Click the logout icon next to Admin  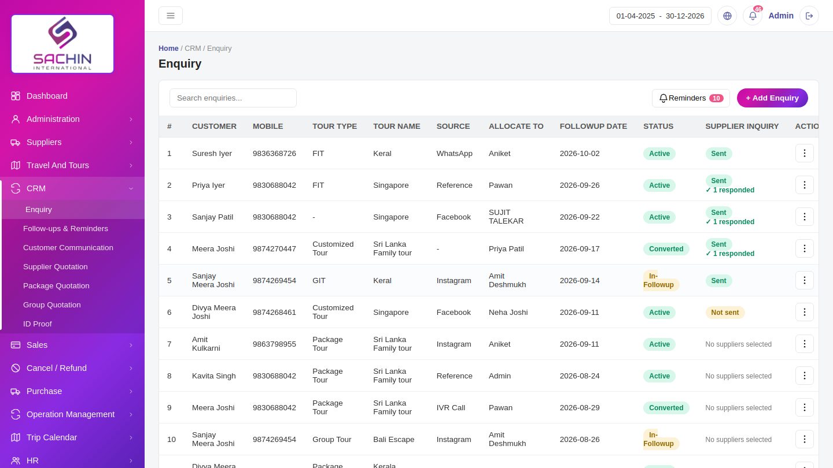[x=809, y=16]
